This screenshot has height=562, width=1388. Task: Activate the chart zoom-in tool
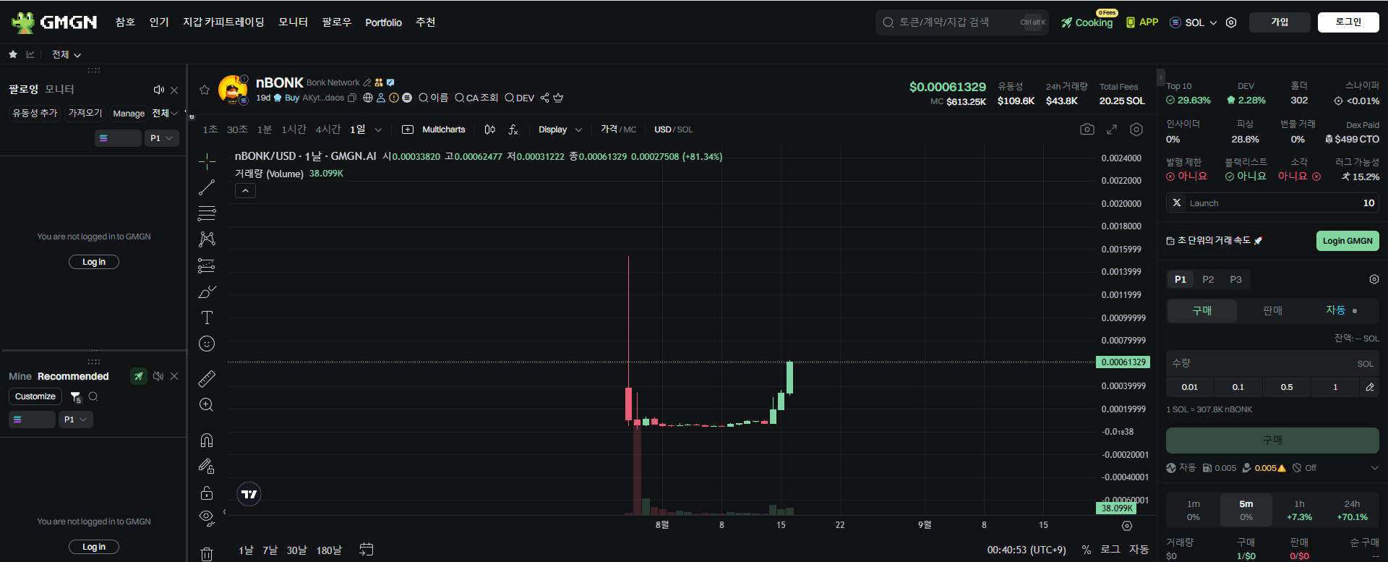pyautogui.click(x=207, y=404)
